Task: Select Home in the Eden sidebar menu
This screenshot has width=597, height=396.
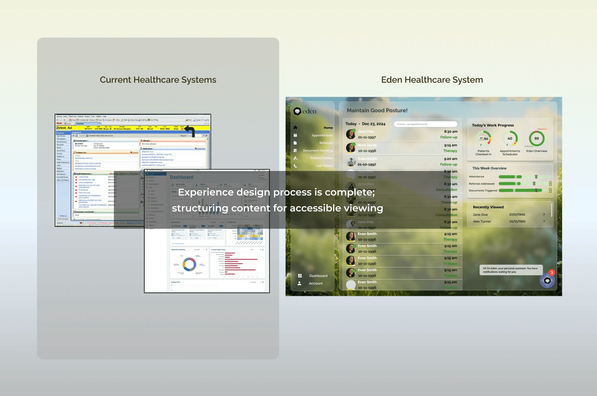Action: pyautogui.click(x=328, y=128)
